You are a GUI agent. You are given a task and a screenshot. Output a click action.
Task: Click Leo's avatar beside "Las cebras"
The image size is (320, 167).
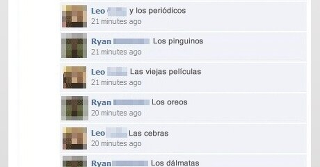pos(75,138)
